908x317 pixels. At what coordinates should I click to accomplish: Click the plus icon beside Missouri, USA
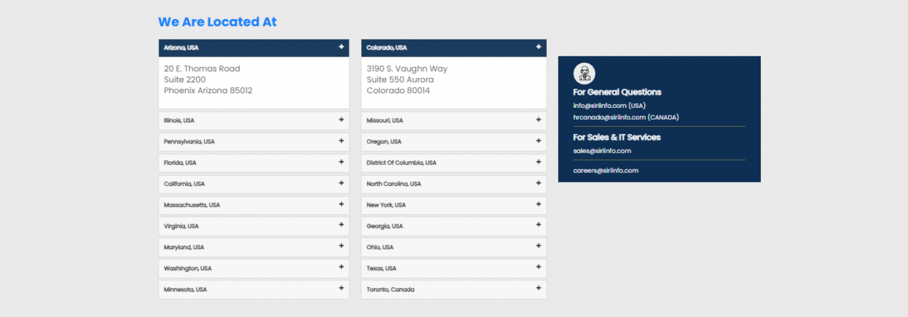538,120
